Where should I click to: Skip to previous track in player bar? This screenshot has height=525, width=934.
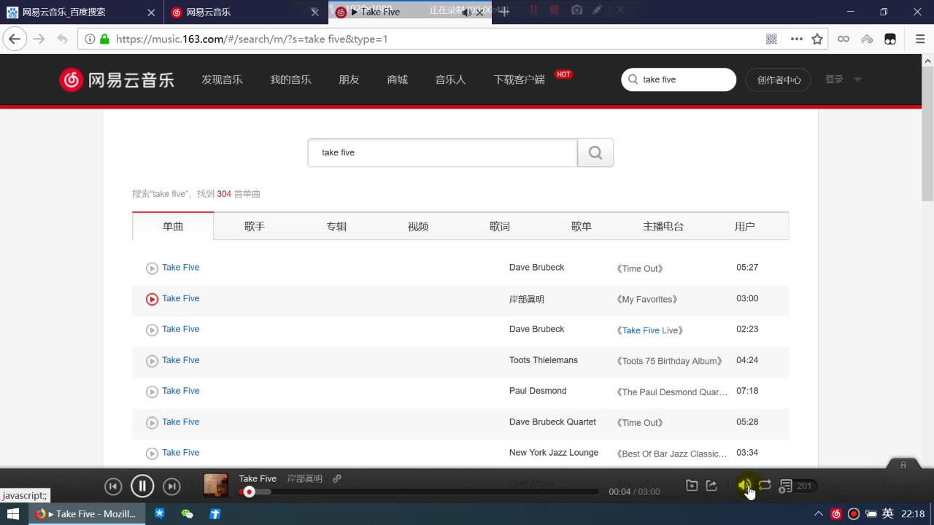coord(113,486)
